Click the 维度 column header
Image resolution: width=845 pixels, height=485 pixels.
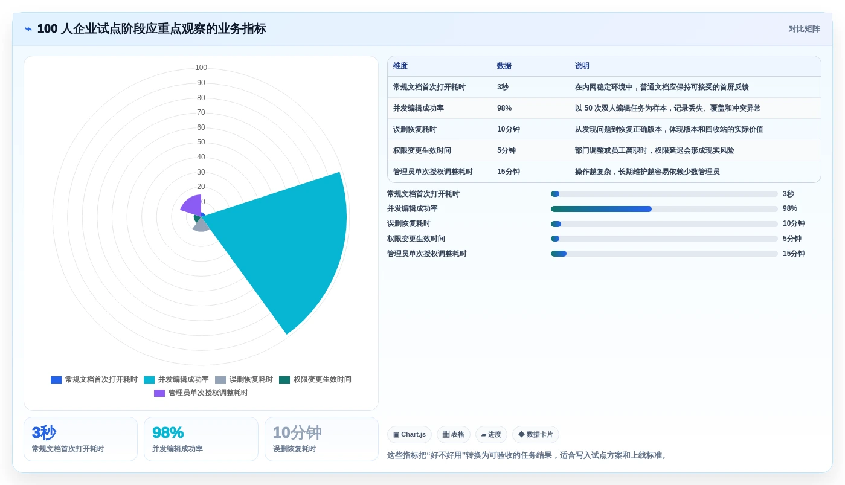(x=400, y=66)
